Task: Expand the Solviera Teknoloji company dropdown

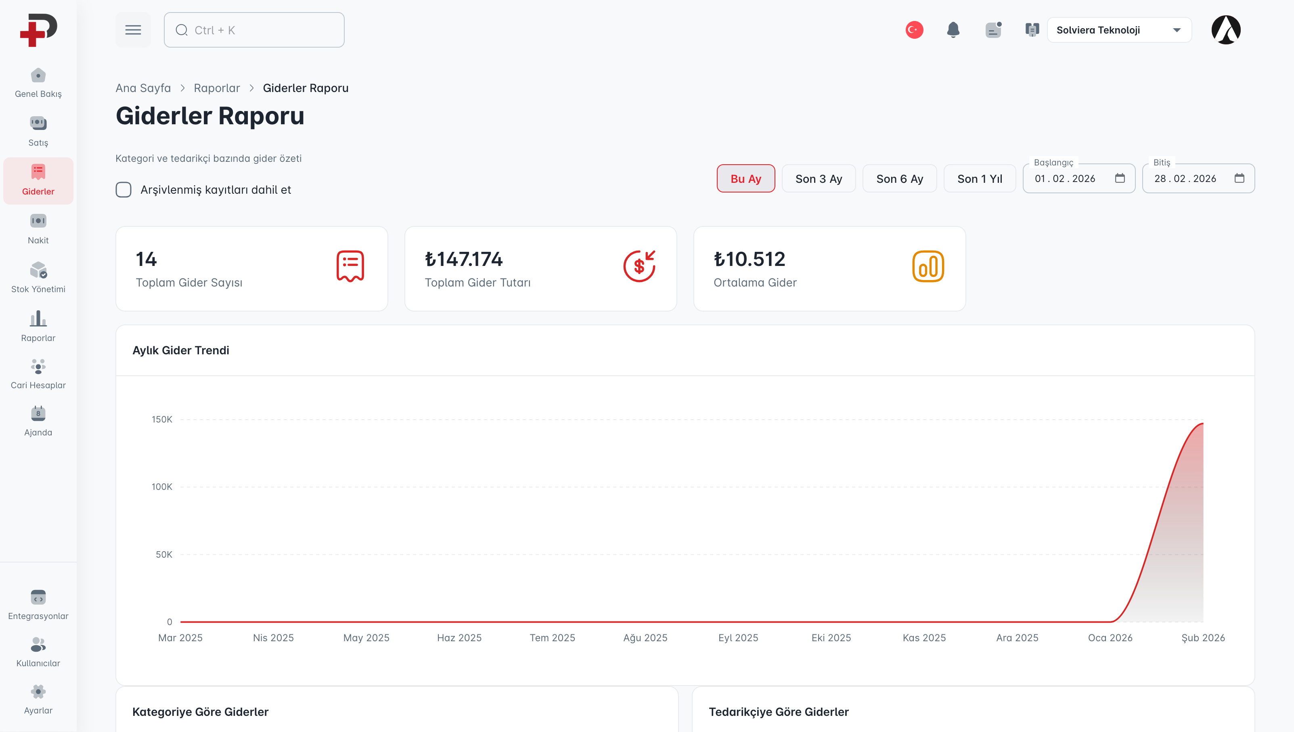Action: pyautogui.click(x=1119, y=30)
